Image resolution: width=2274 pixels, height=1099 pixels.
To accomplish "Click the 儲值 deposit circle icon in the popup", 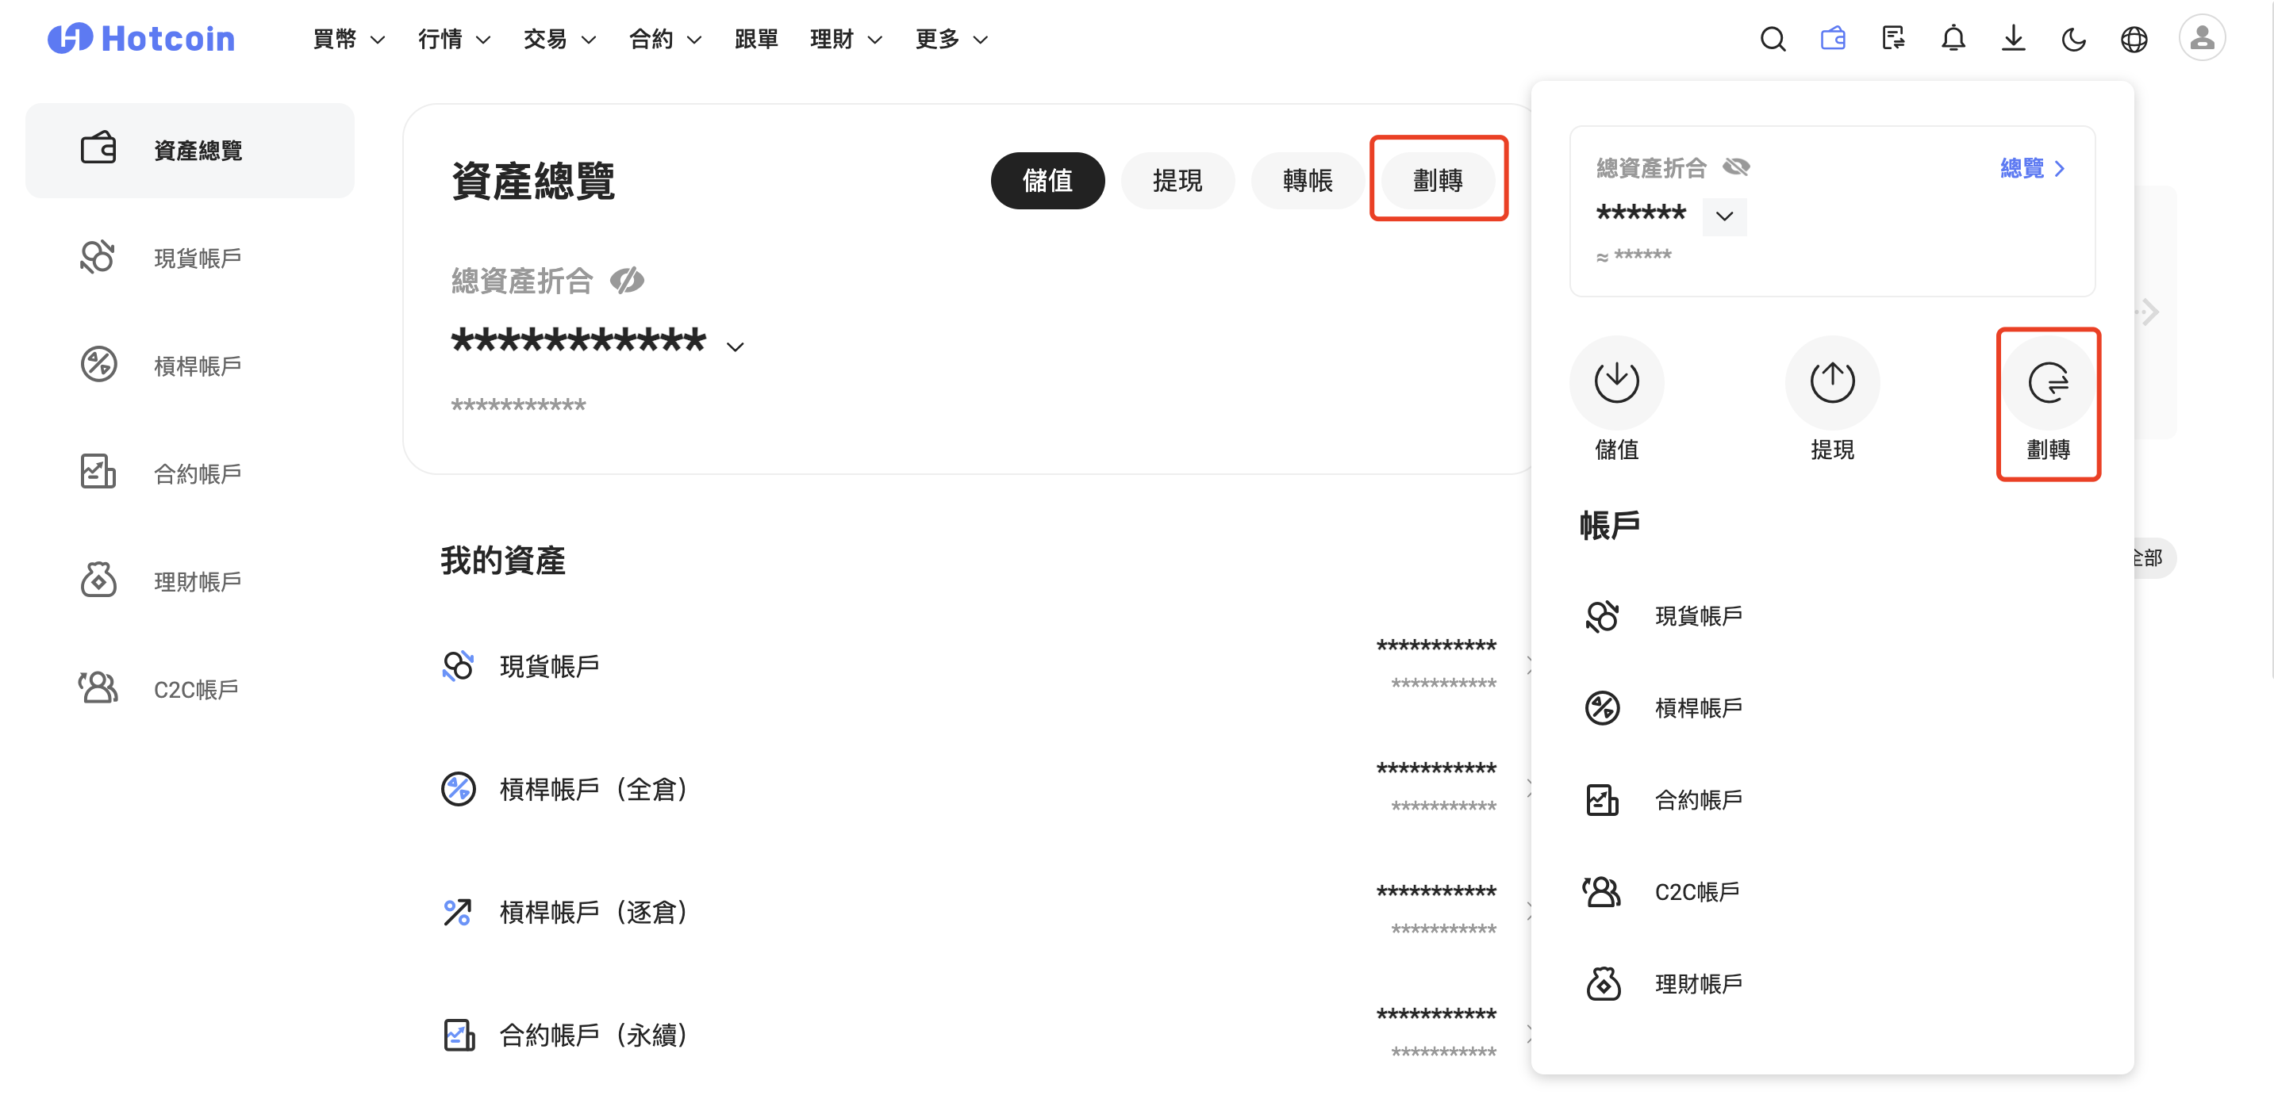I will pos(1615,382).
